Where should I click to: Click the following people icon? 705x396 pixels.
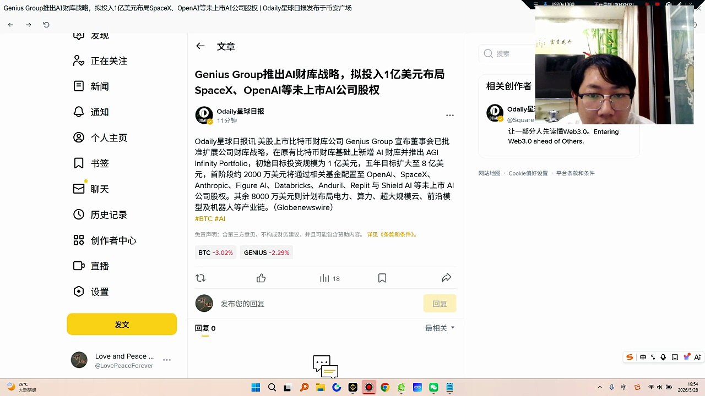[x=79, y=61]
